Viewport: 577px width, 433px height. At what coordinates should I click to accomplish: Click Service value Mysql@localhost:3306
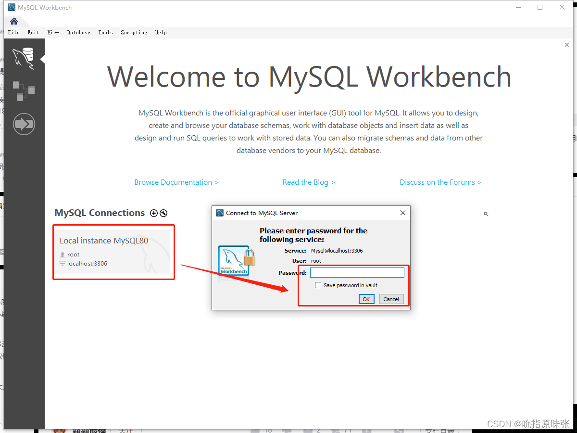tap(337, 251)
